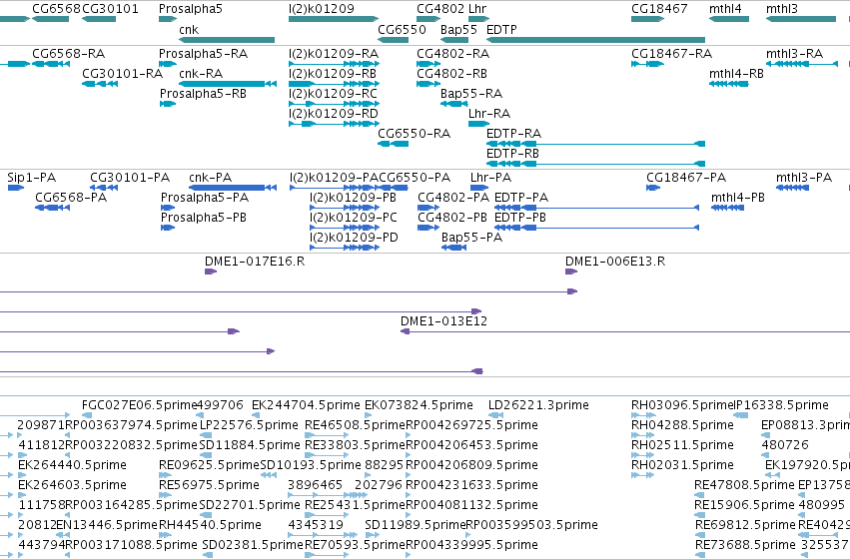
Task: Select the mthl3-PA protein label
Action: point(804,178)
